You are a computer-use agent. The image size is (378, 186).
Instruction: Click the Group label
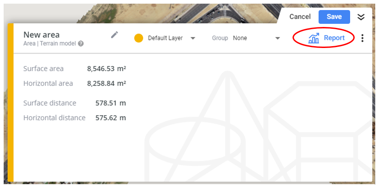pyautogui.click(x=220, y=38)
